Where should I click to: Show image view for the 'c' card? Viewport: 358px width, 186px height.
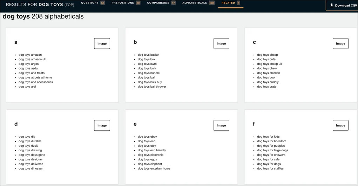(x=340, y=43)
